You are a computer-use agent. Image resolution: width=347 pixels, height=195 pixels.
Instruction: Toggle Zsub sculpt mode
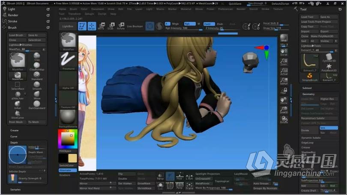[219, 24]
